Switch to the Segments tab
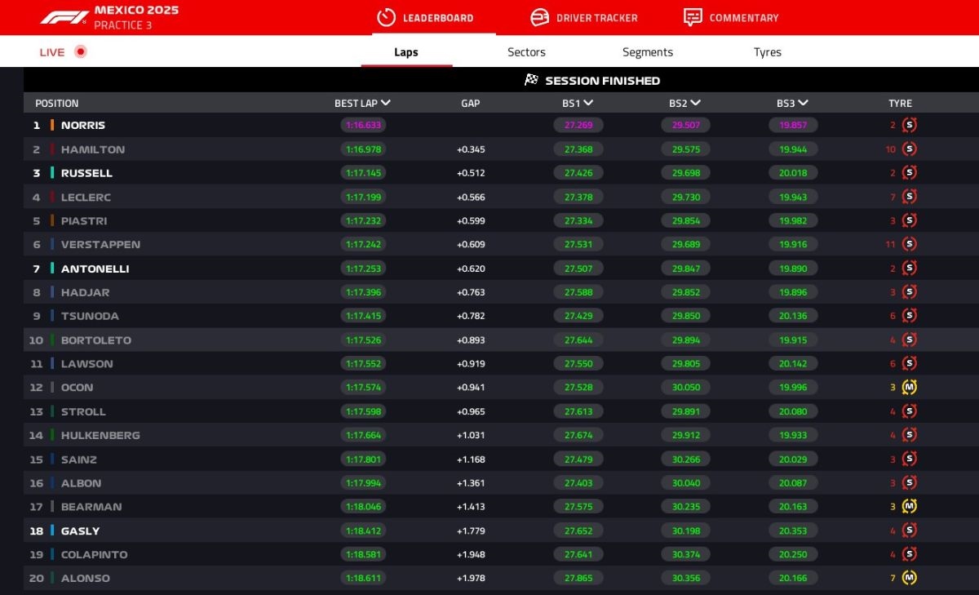 (x=647, y=52)
